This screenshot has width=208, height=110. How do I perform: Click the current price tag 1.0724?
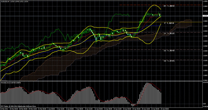pos(205,16)
